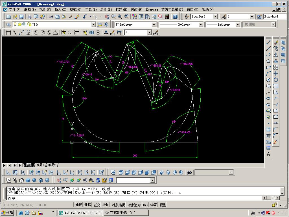Image resolution: width=289 pixels, height=217 pixels.
Task: Open the ByLayer color dropdown
Action: [x=154, y=25]
